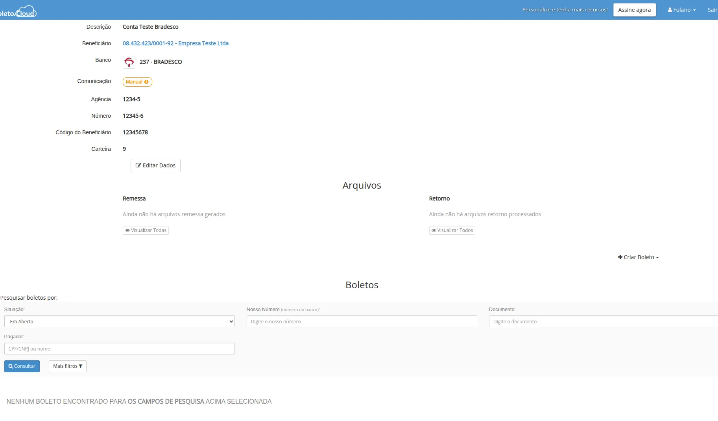The width and height of the screenshot is (718, 421).
Task: Click the Manual communication badge
Action: 135,82
